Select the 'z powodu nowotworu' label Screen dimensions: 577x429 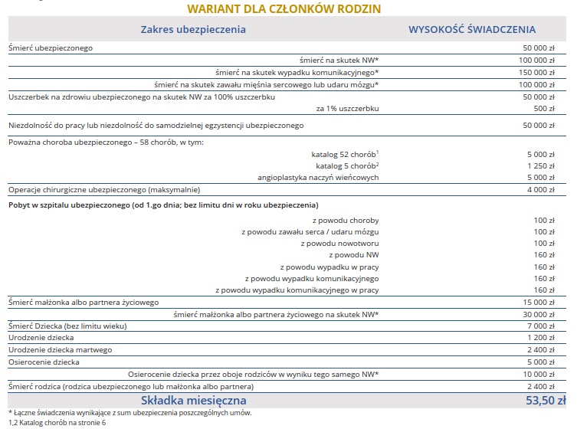[339, 243]
